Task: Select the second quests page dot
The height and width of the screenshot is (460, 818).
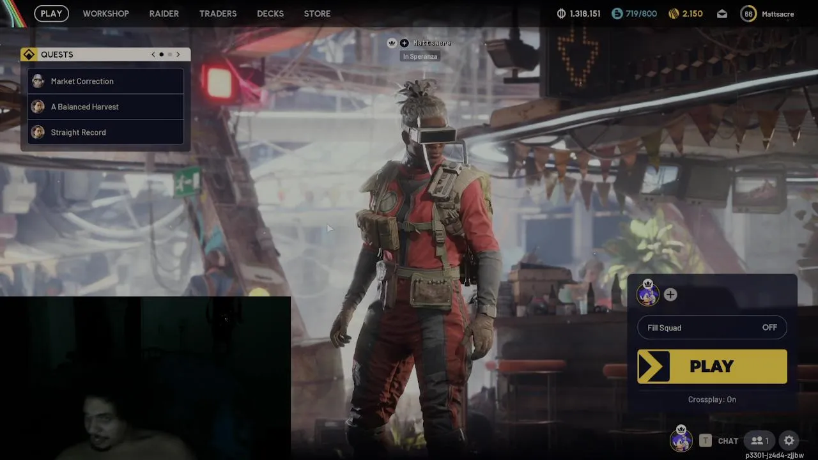Action: point(170,54)
